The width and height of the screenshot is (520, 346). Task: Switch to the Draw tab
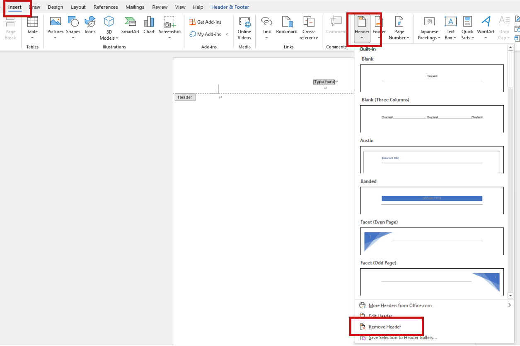tap(35, 7)
